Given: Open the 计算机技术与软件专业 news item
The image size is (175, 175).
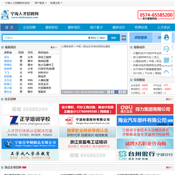Looking at the screenshot, I should 147,53.
